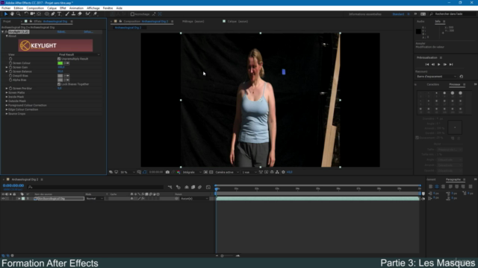Viewport: 478px width, 268px height.
Task: Take a snapshot with camera icon
Action: click(167, 172)
